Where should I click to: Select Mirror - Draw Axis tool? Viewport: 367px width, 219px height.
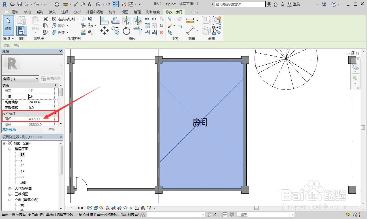(137, 21)
